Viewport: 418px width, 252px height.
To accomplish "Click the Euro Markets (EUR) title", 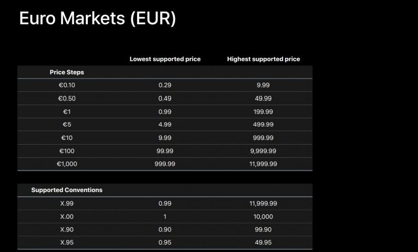I will pos(97,18).
